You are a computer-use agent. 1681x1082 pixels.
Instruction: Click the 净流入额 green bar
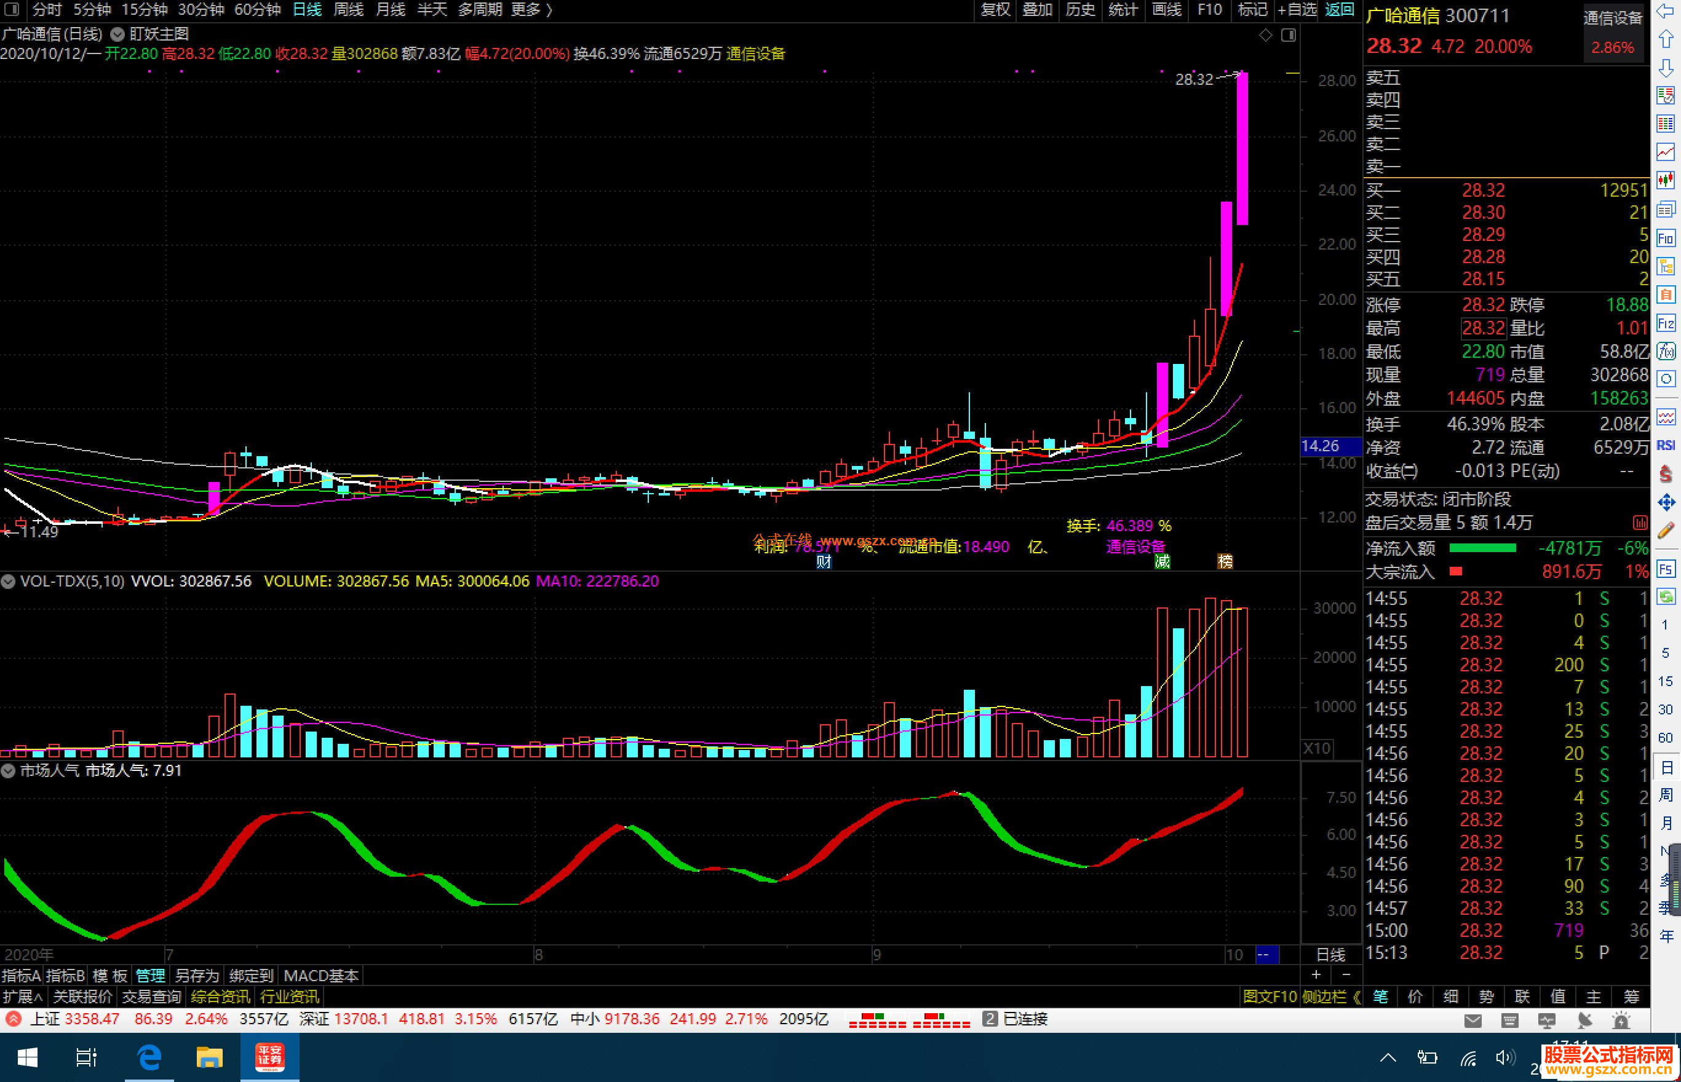pyautogui.click(x=1483, y=548)
